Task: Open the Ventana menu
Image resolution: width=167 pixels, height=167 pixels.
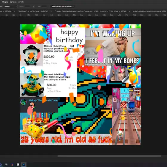Action: 13,2
